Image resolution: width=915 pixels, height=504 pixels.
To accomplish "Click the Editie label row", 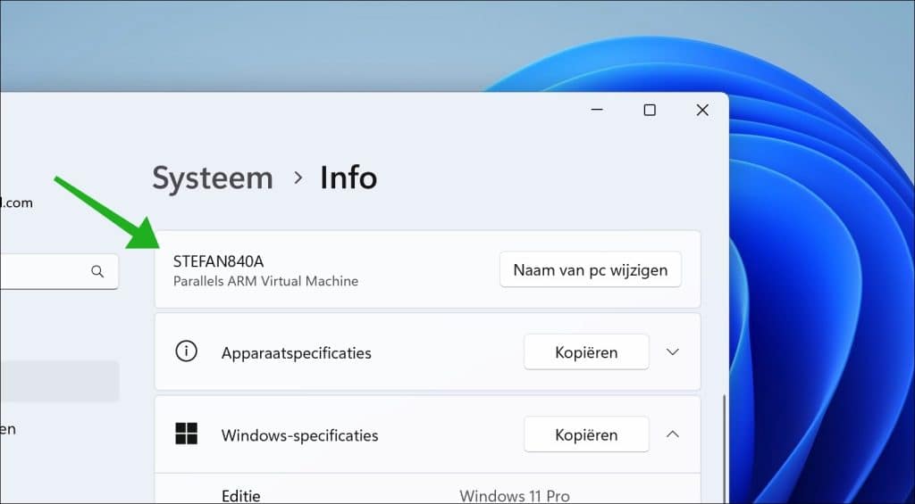I will (241, 496).
